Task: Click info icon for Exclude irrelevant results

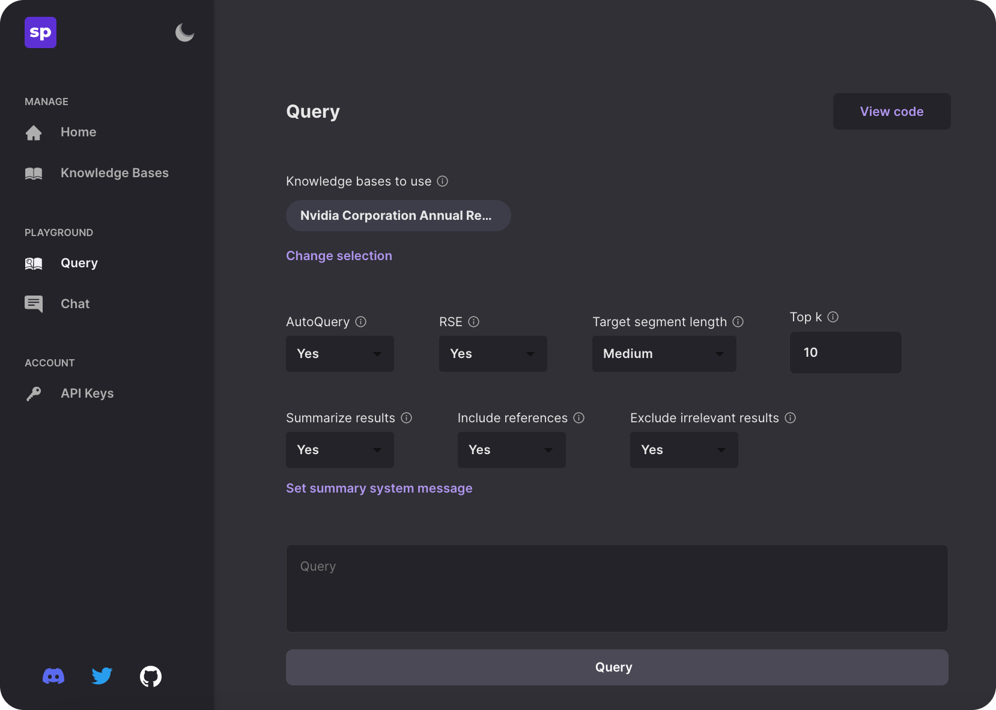Action: [x=791, y=418]
